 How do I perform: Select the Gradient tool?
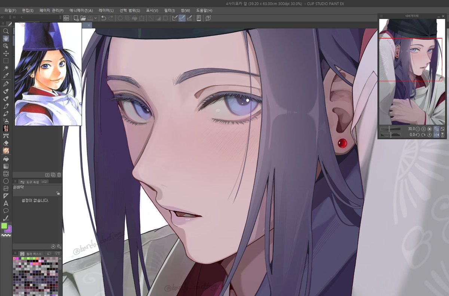[x=6, y=166]
